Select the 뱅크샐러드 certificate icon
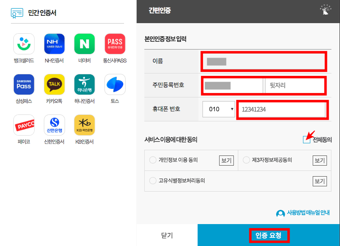 (24, 44)
